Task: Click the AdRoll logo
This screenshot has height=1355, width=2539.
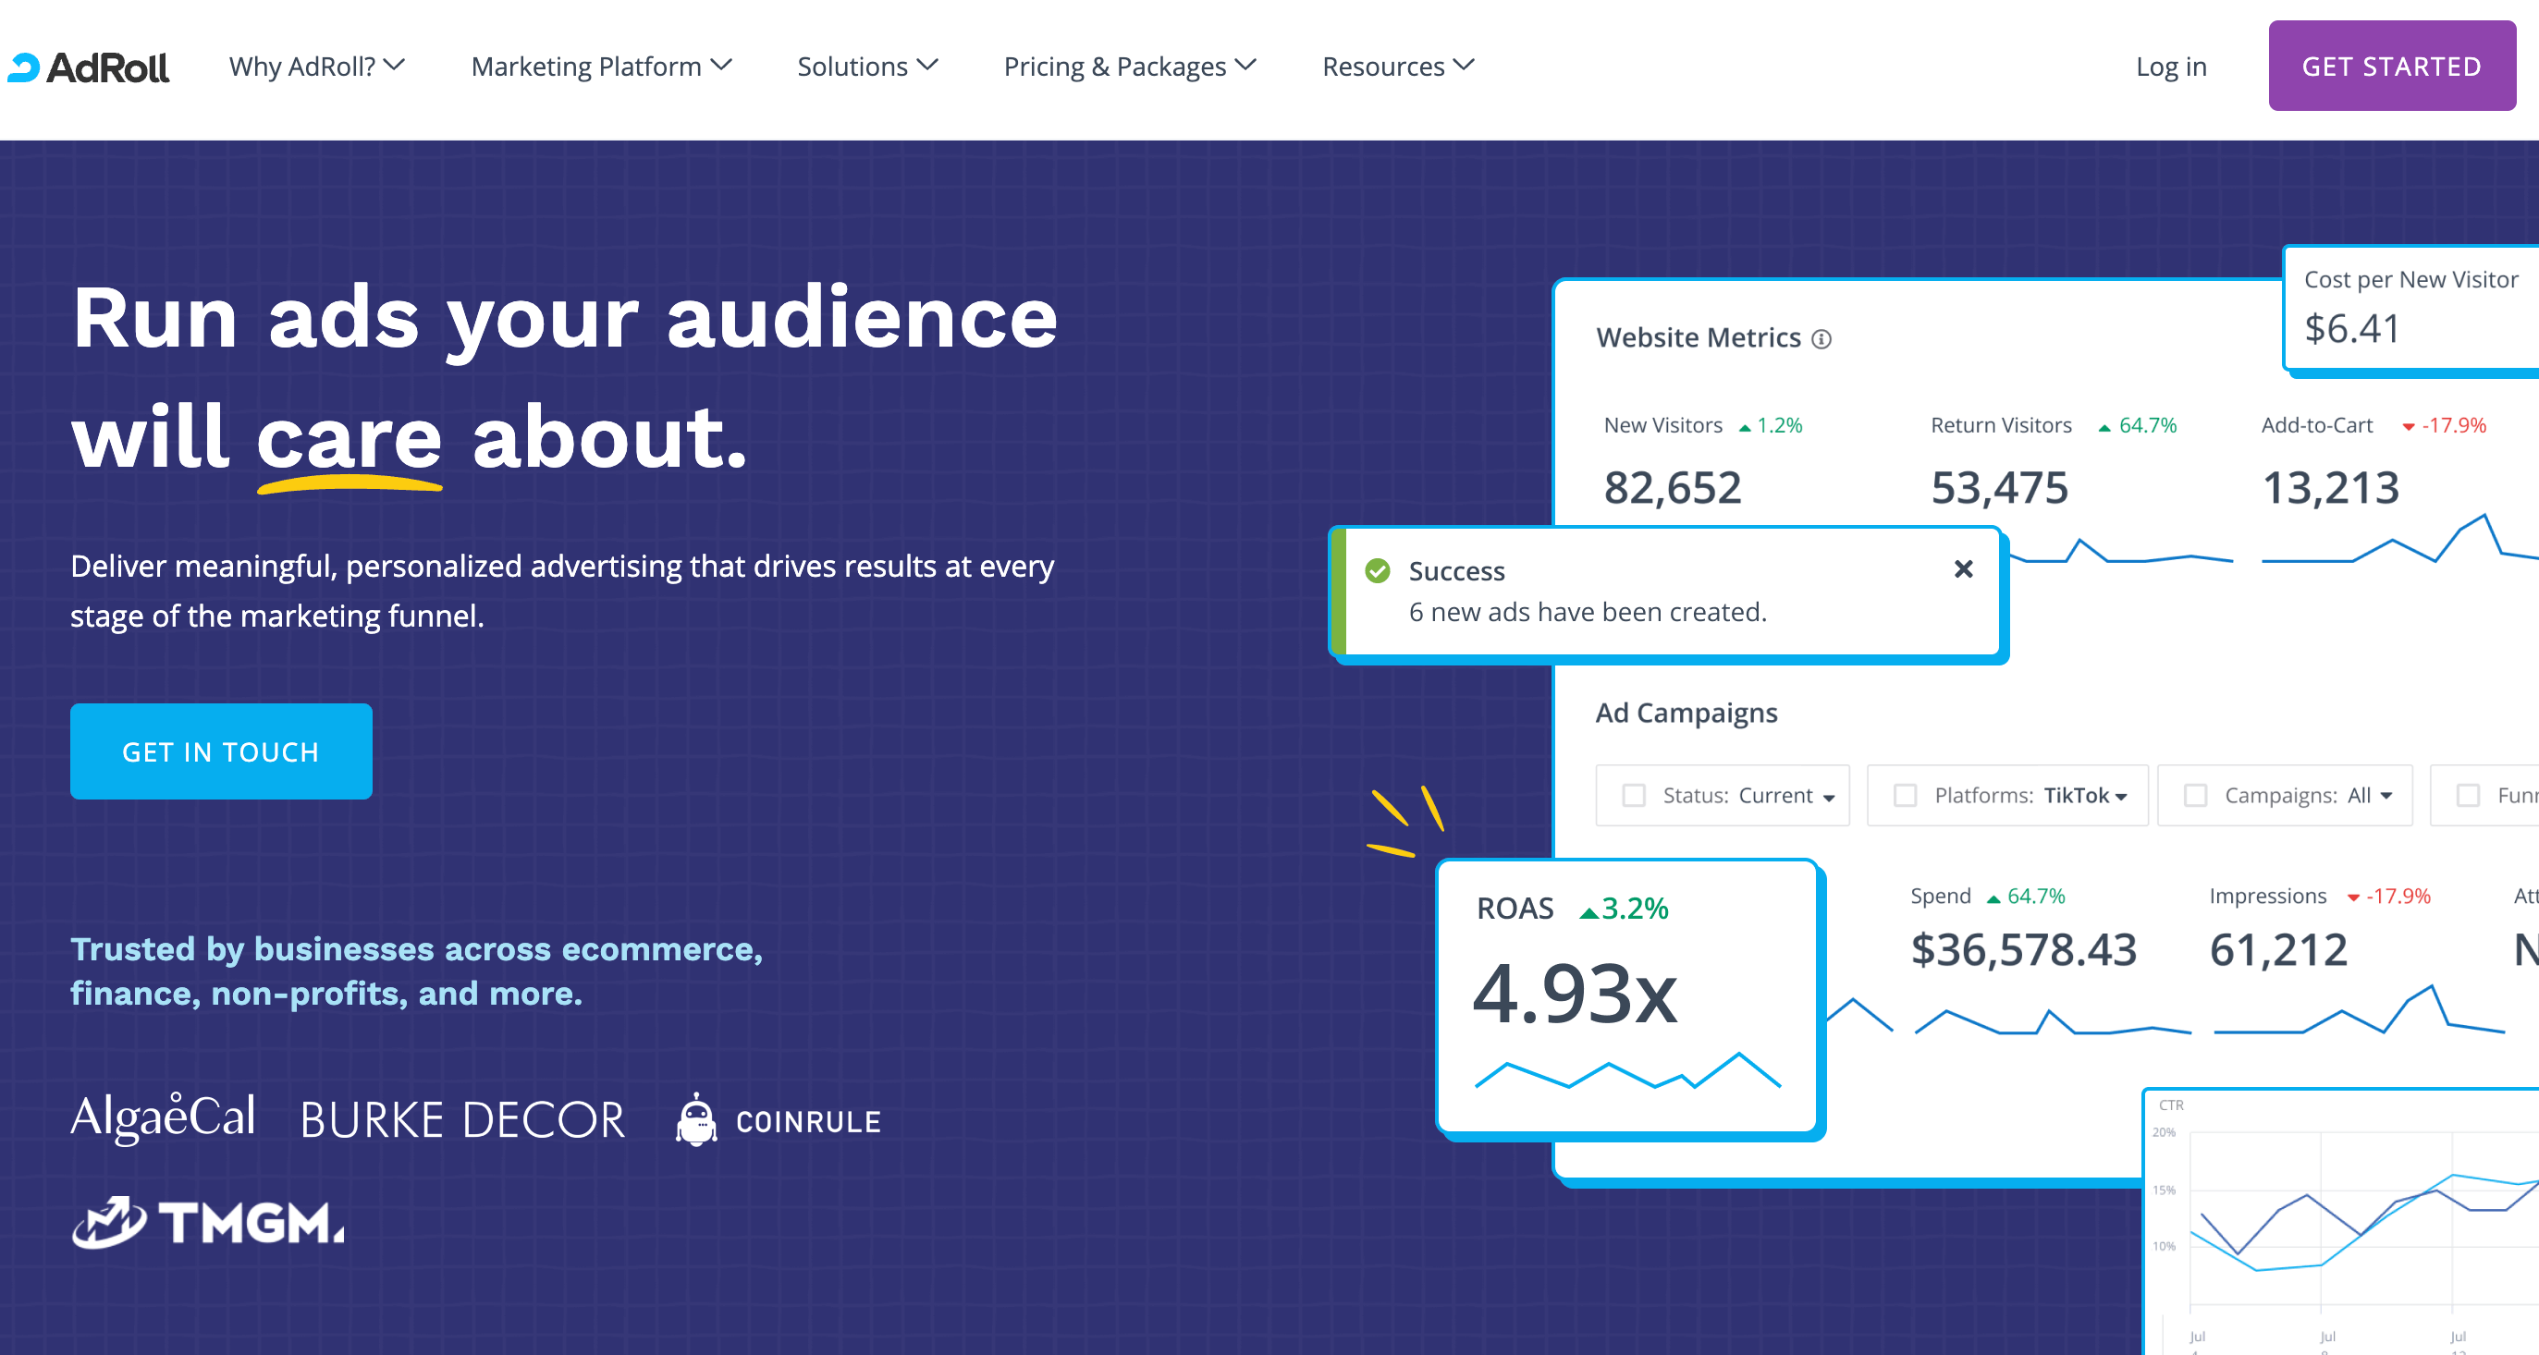Action: (89, 67)
